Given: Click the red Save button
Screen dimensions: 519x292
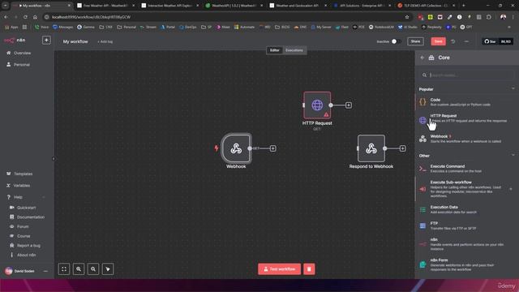Looking at the screenshot, I should [x=438, y=41].
